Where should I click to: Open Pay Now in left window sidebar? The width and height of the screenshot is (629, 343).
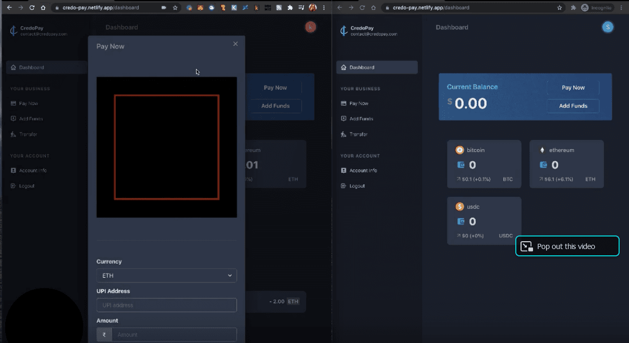click(x=25, y=103)
